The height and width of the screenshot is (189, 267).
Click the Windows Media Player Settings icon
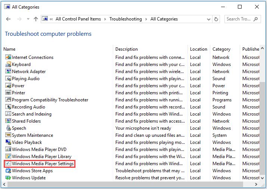(x=8, y=164)
